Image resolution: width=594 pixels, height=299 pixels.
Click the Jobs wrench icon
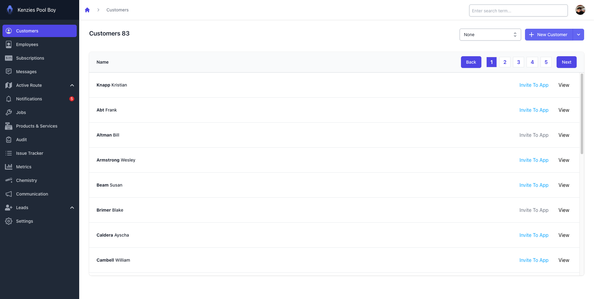(9, 112)
